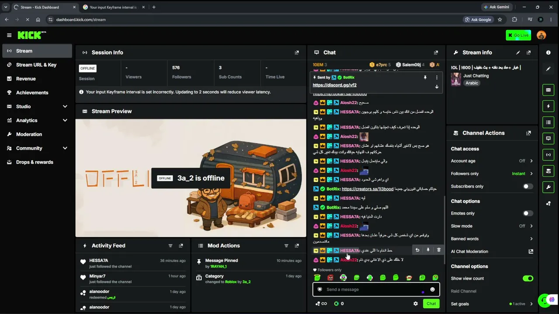This screenshot has width=559, height=314.
Task: Click the list icon in right rail
Action: [549, 122]
